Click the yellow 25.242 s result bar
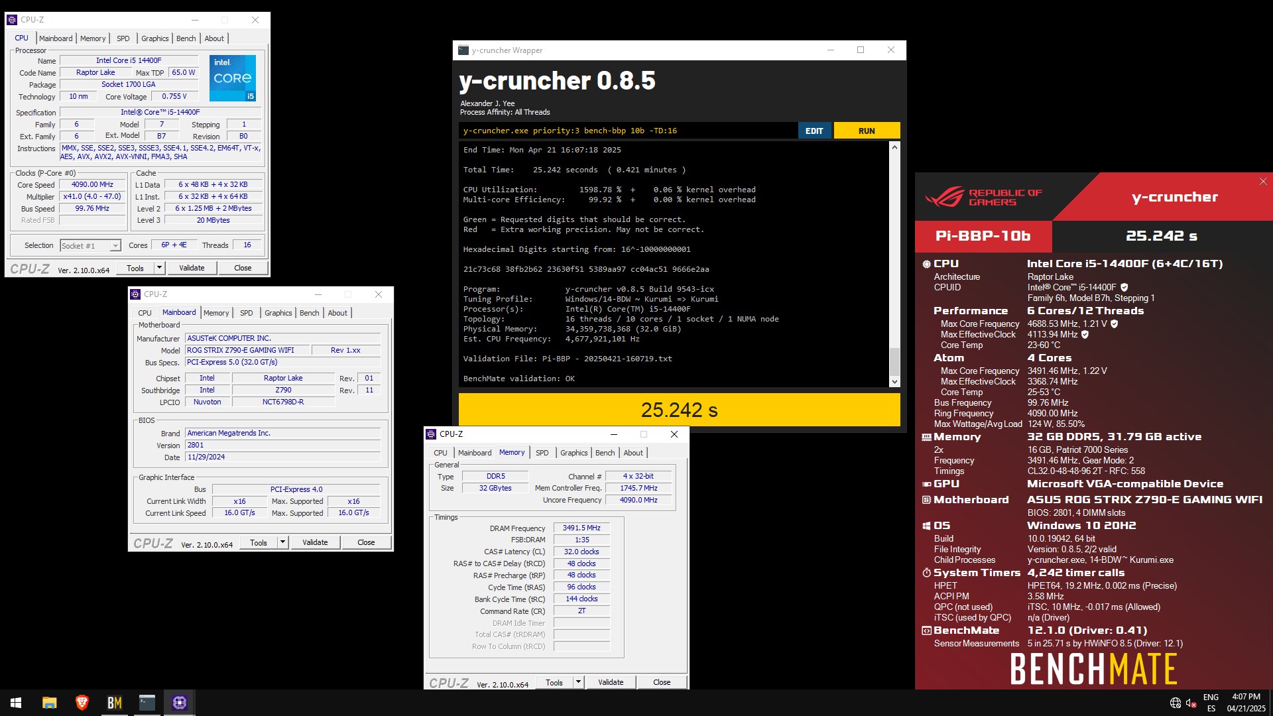 point(679,410)
